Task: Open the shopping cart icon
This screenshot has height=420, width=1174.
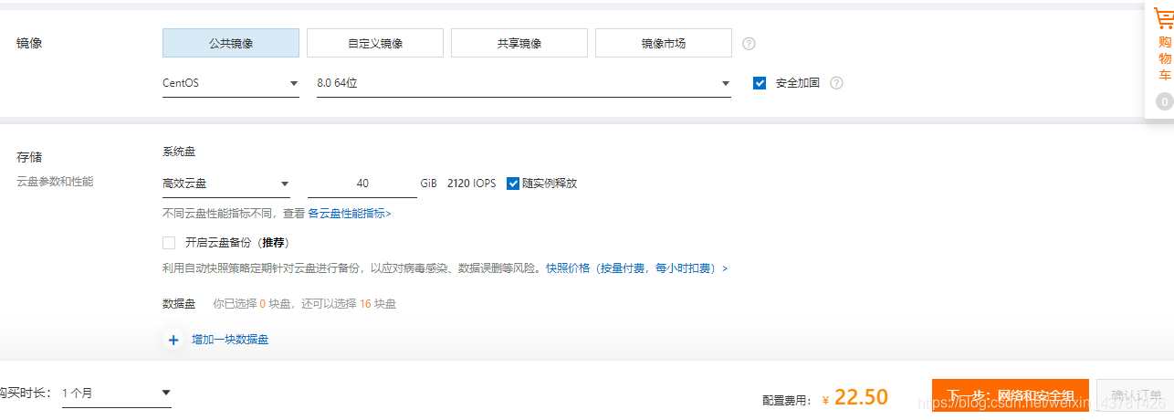Action: coord(1163,19)
